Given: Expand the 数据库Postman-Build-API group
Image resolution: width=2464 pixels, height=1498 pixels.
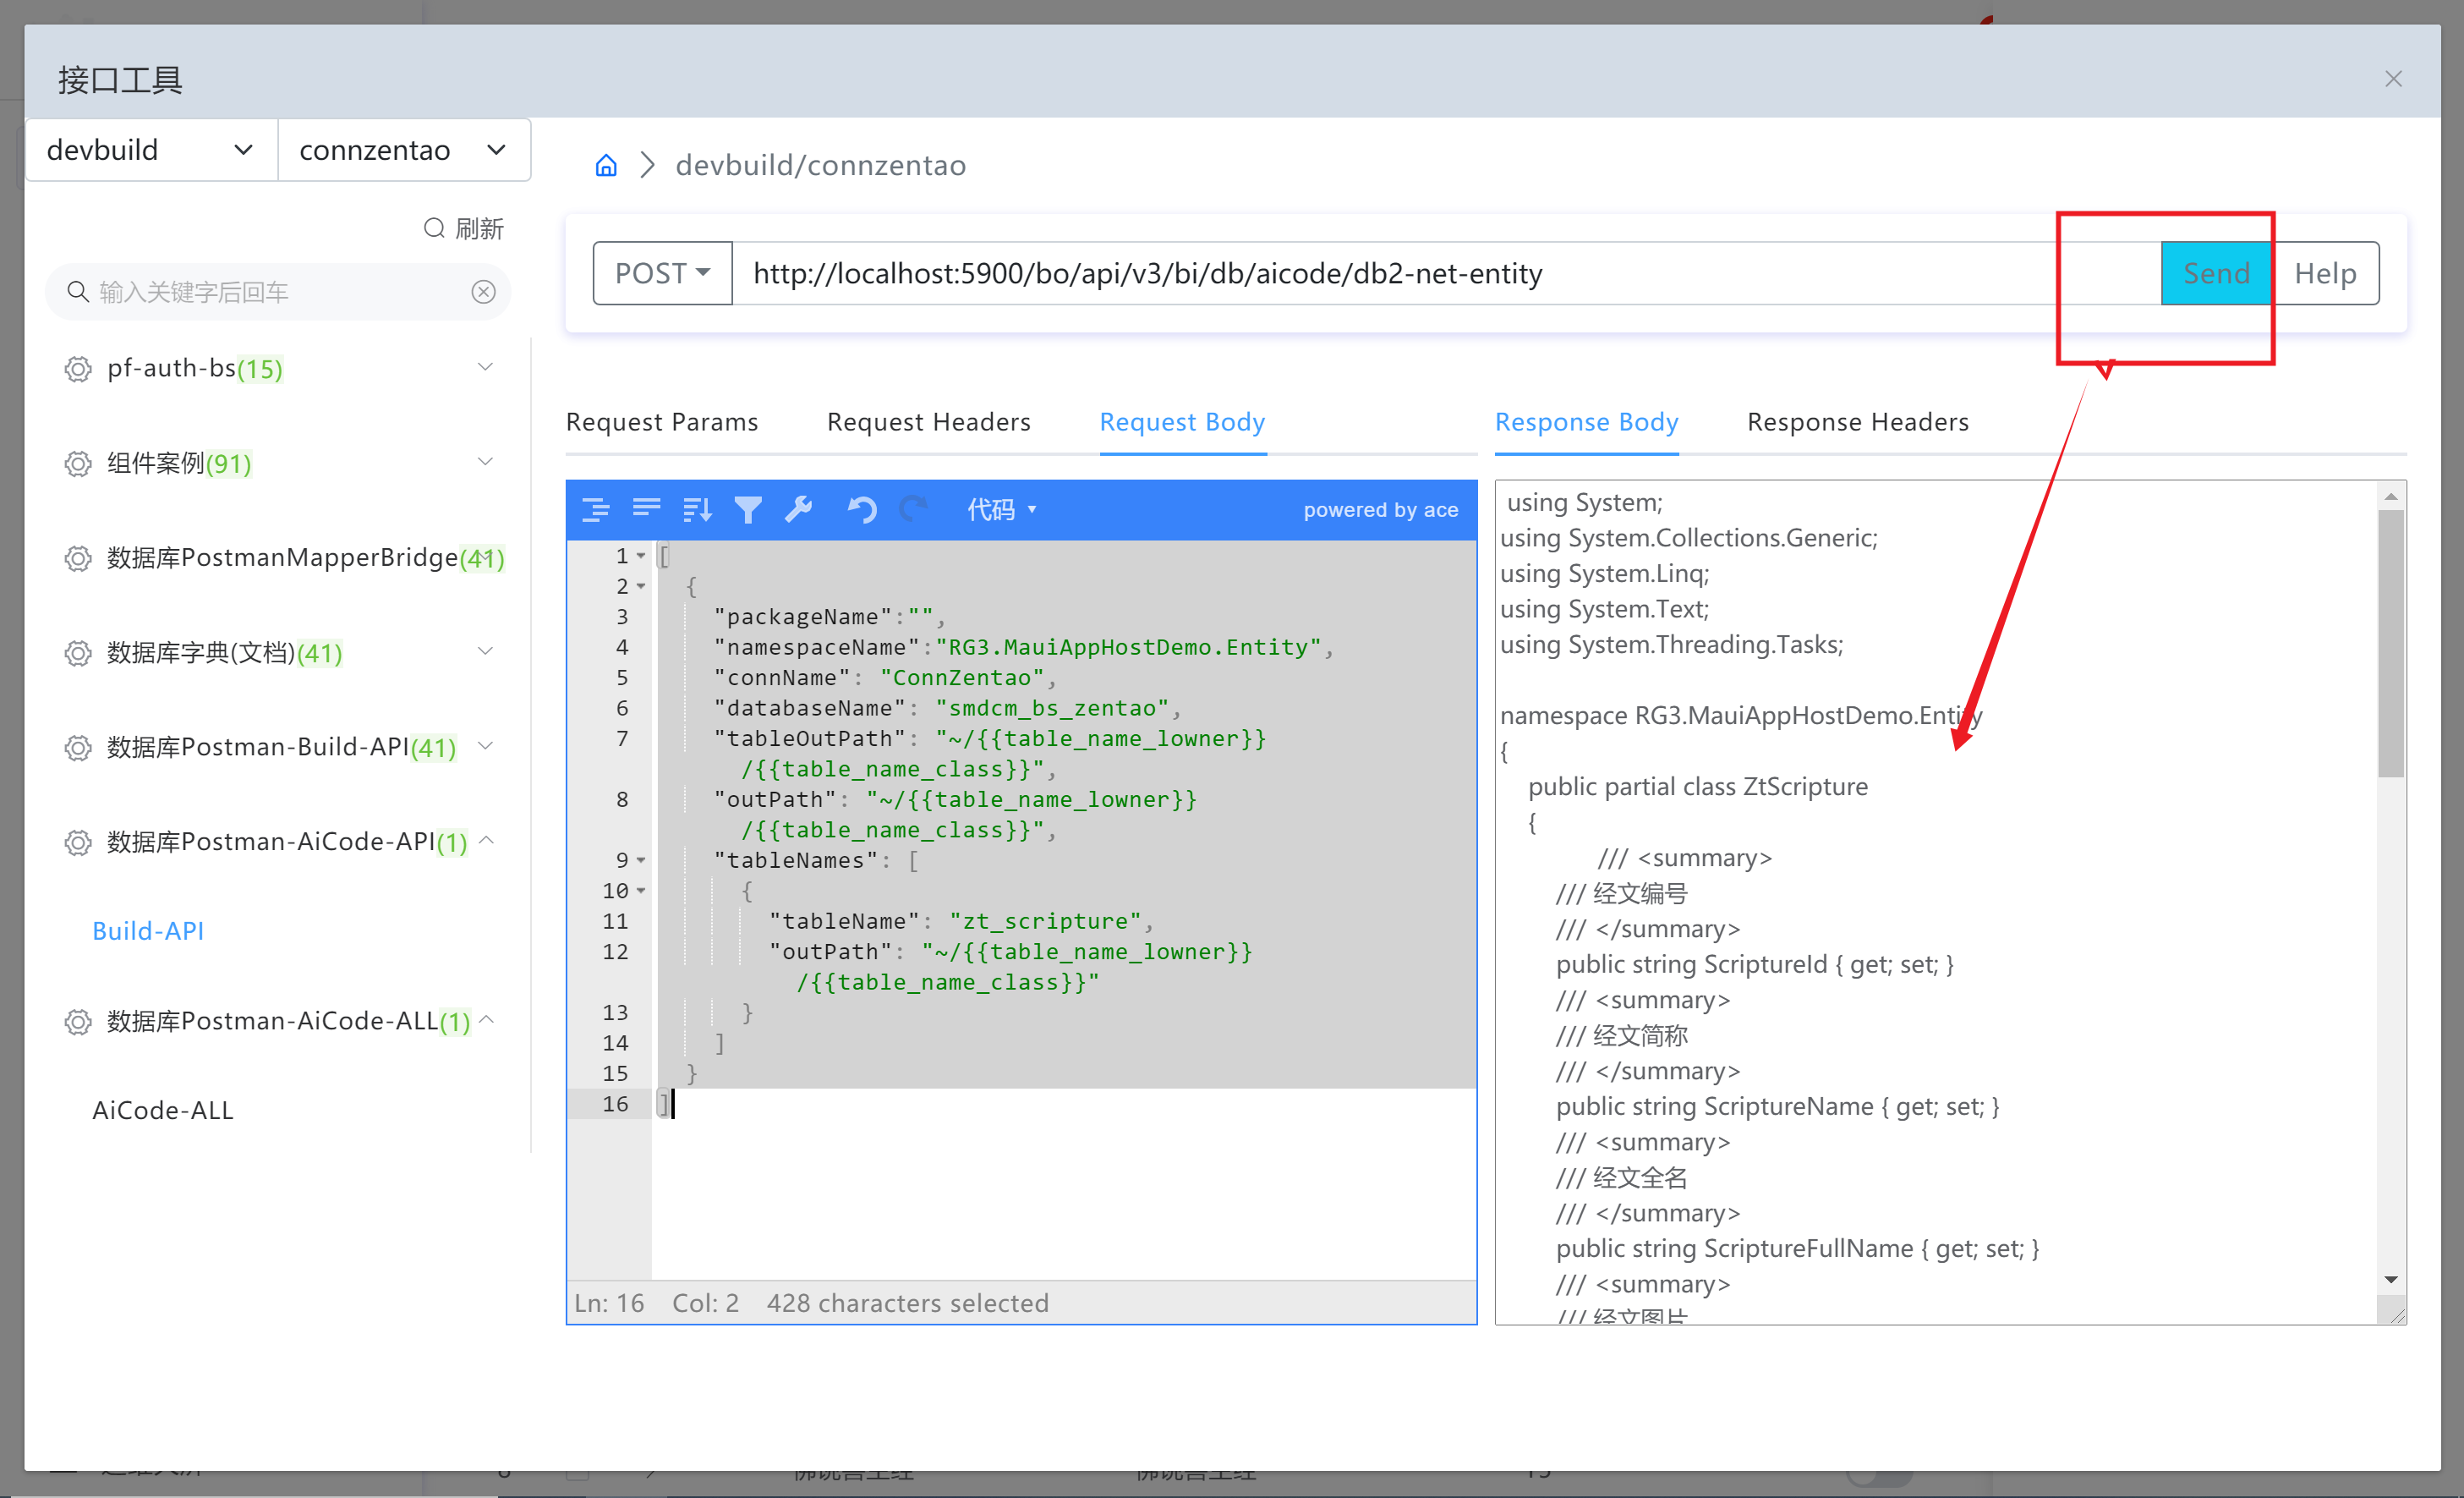Looking at the screenshot, I should [x=486, y=746].
